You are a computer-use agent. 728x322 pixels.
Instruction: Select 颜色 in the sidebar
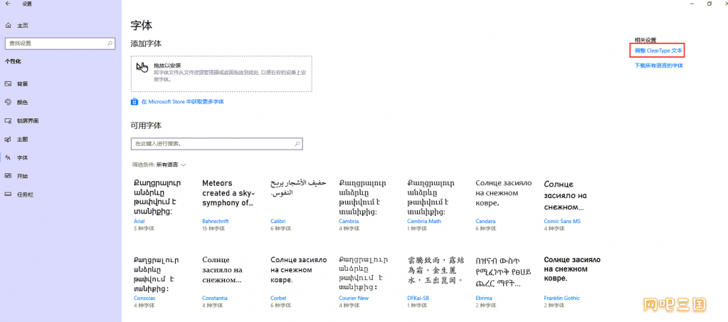pyautogui.click(x=22, y=102)
